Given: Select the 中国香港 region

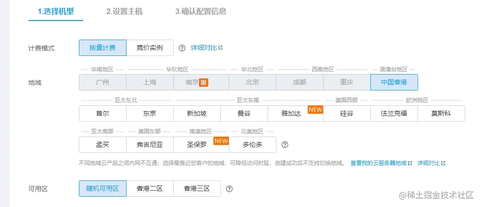Looking at the screenshot, I should pyautogui.click(x=394, y=83).
